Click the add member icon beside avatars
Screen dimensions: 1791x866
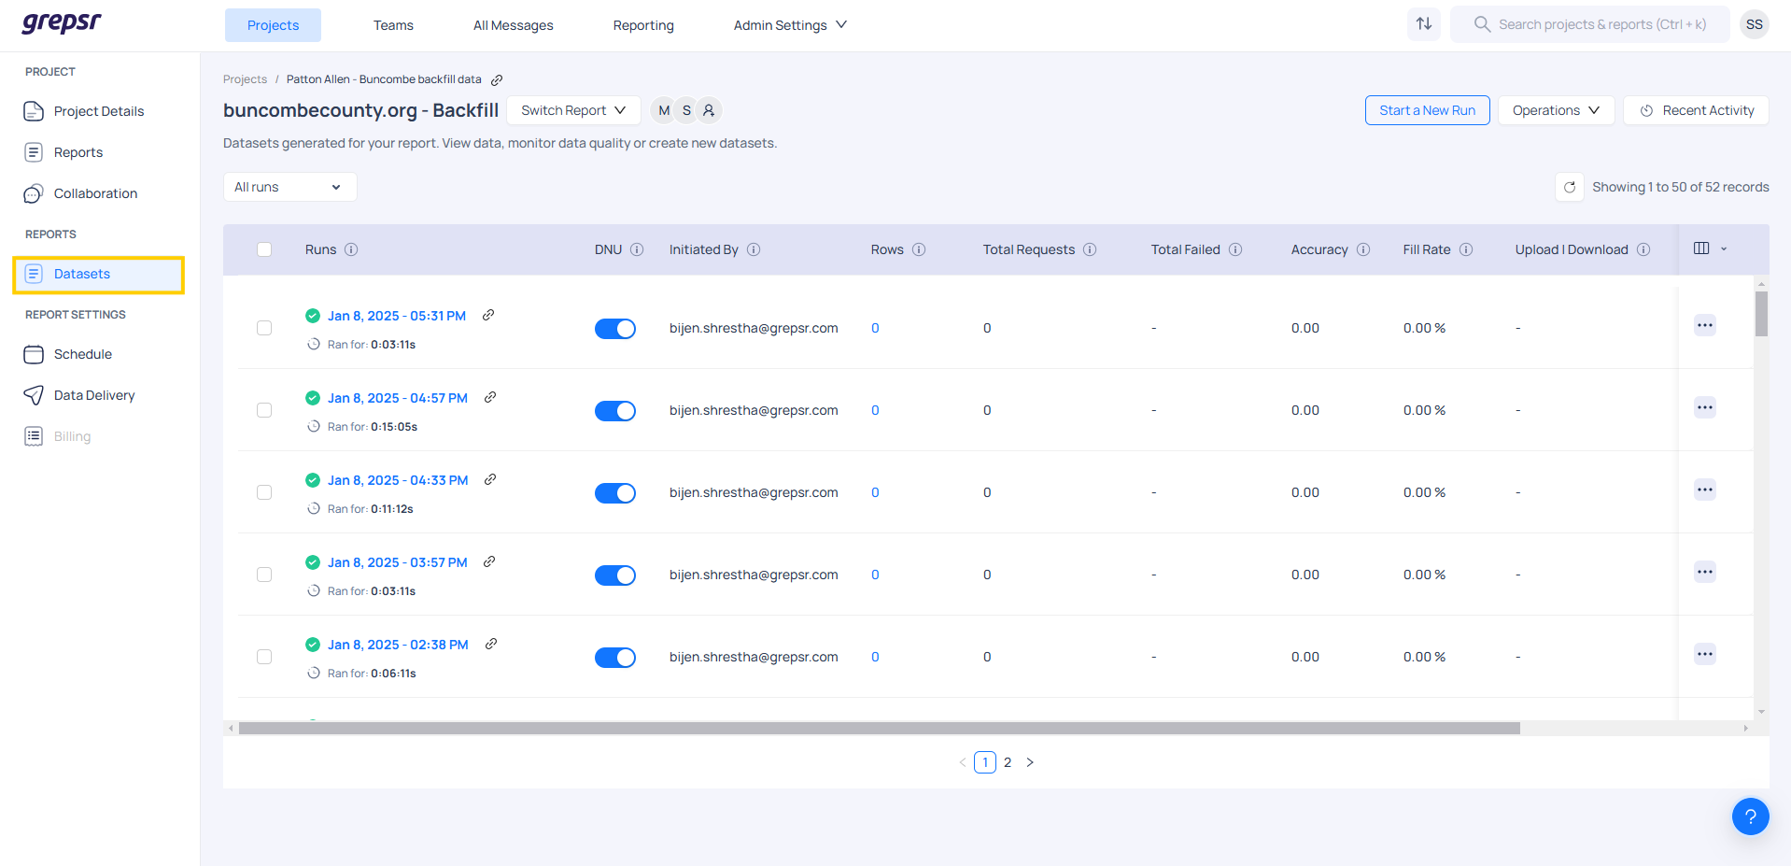(x=709, y=110)
